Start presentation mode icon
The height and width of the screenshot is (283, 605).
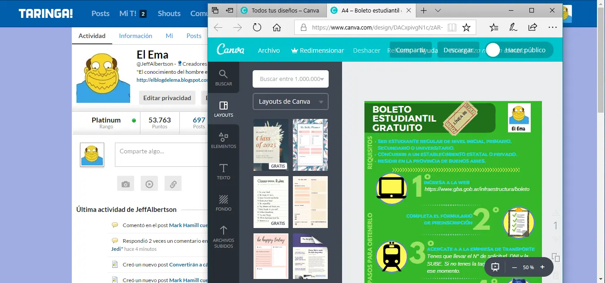(x=495, y=267)
